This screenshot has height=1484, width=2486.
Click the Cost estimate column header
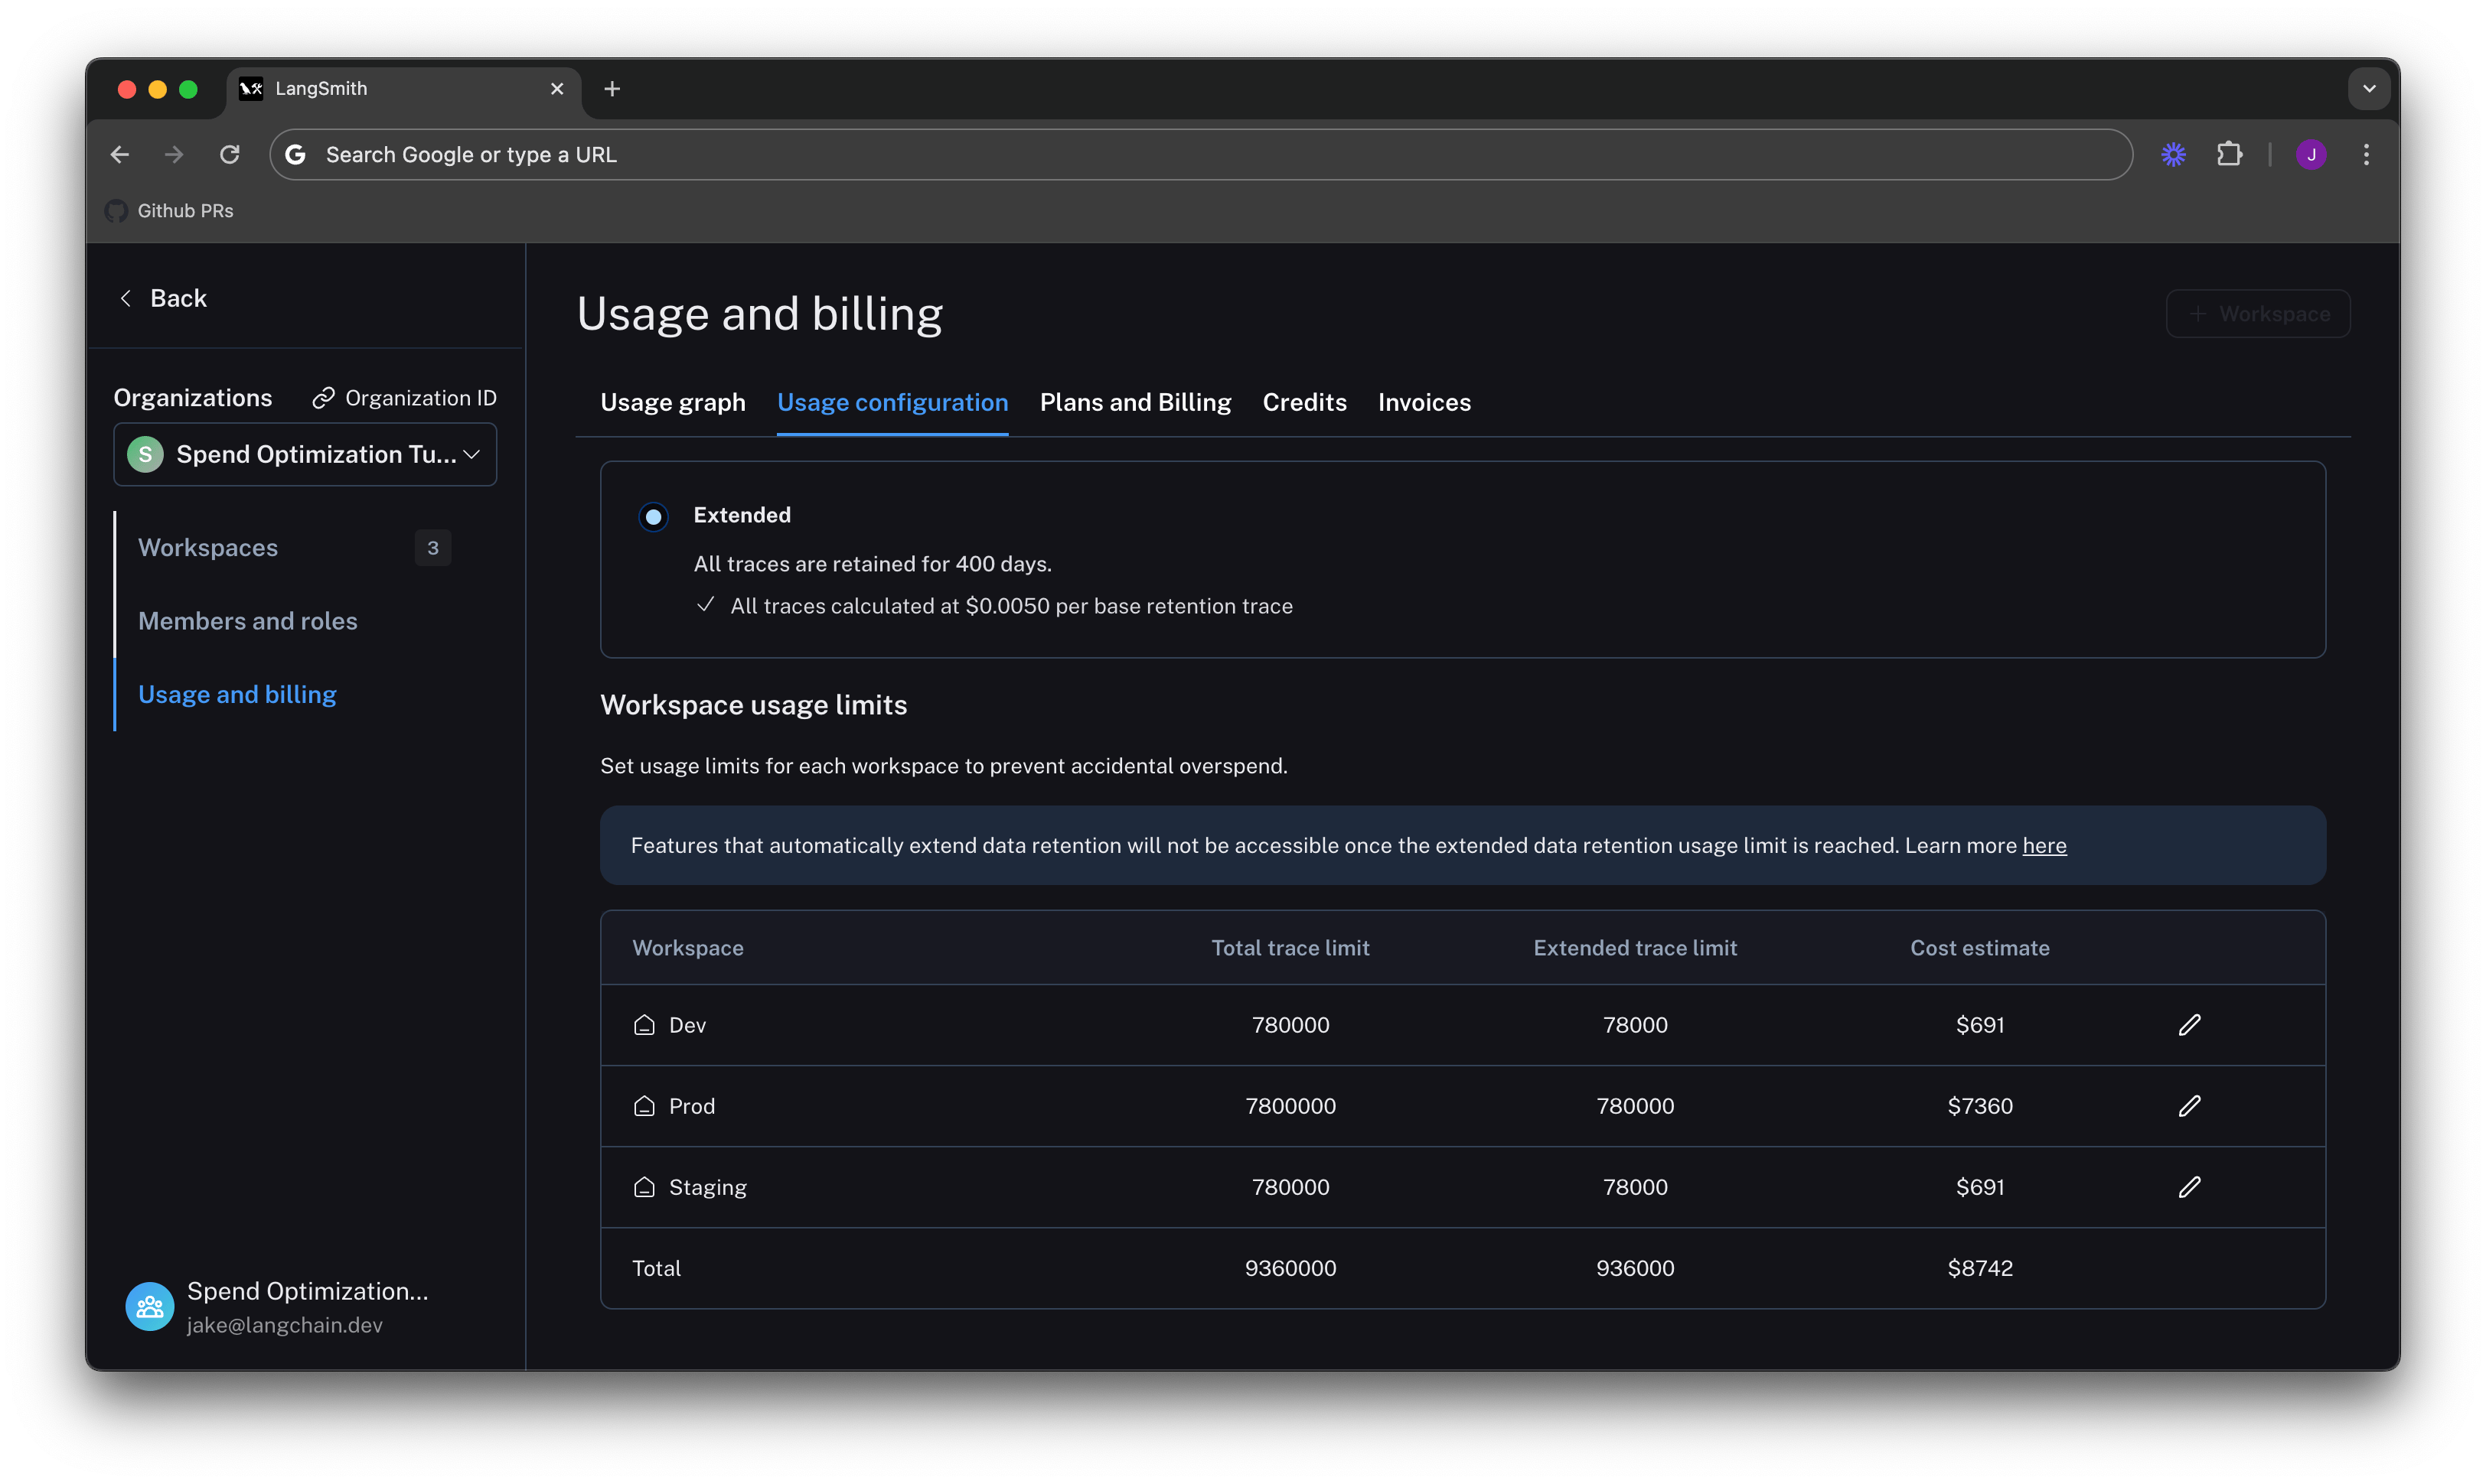pos(1980,948)
